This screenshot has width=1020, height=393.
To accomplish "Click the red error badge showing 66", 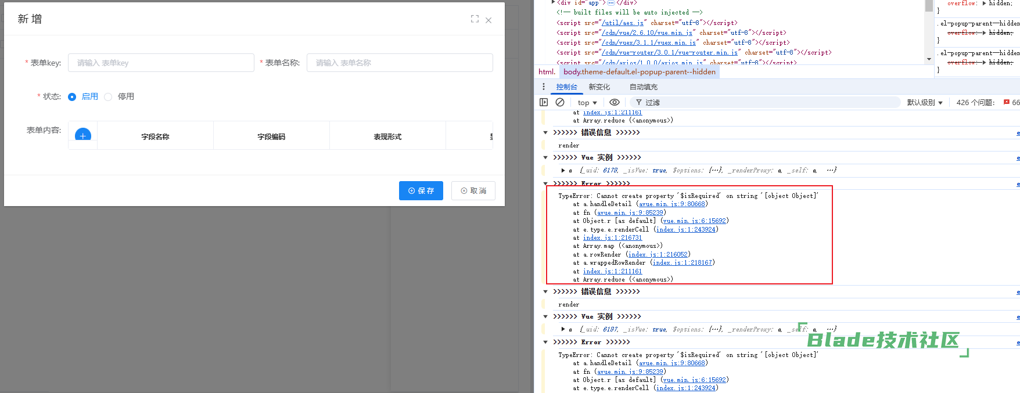I will click(1012, 102).
